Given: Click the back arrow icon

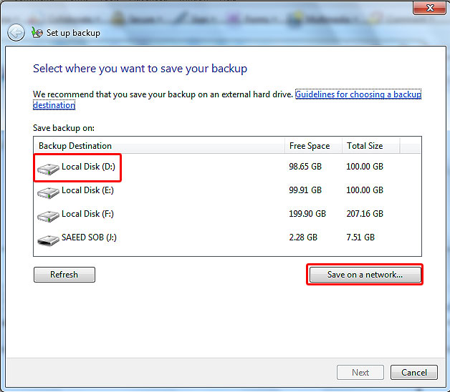Looking at the screenshot, I should [x=16, y=33].
